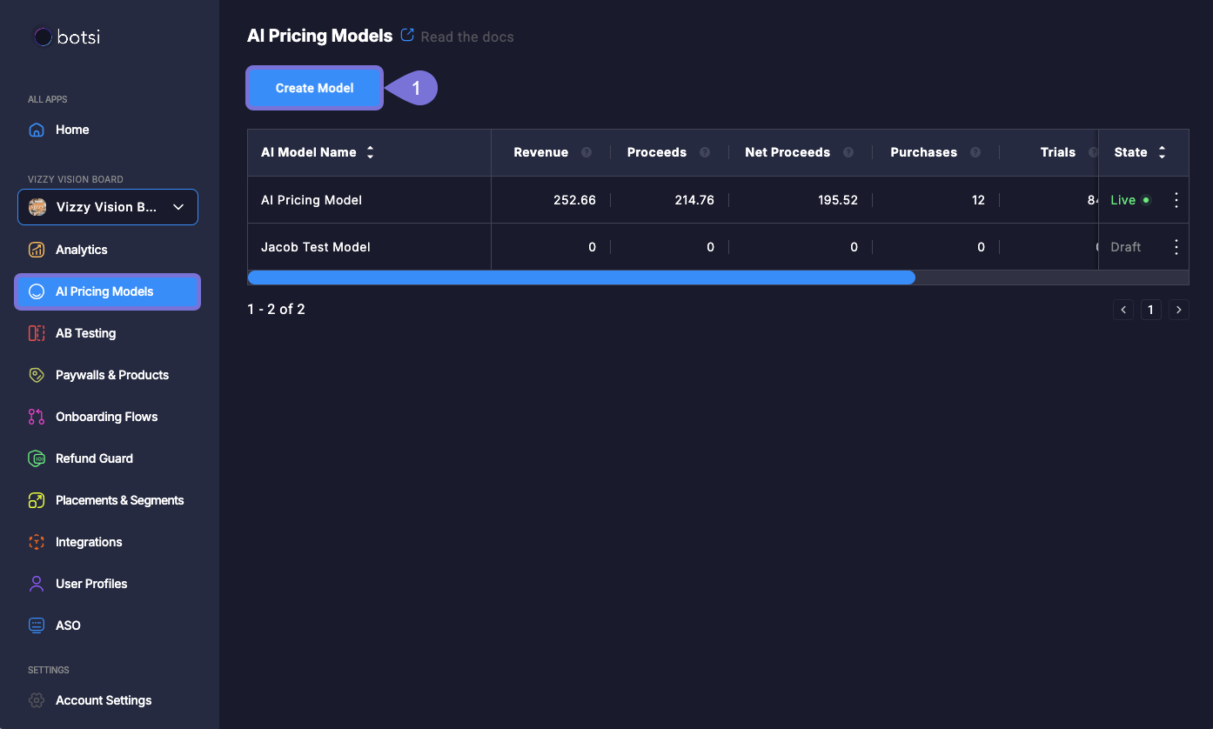
Task: Open the Read the docs link
Action: (x=466, y=37)
